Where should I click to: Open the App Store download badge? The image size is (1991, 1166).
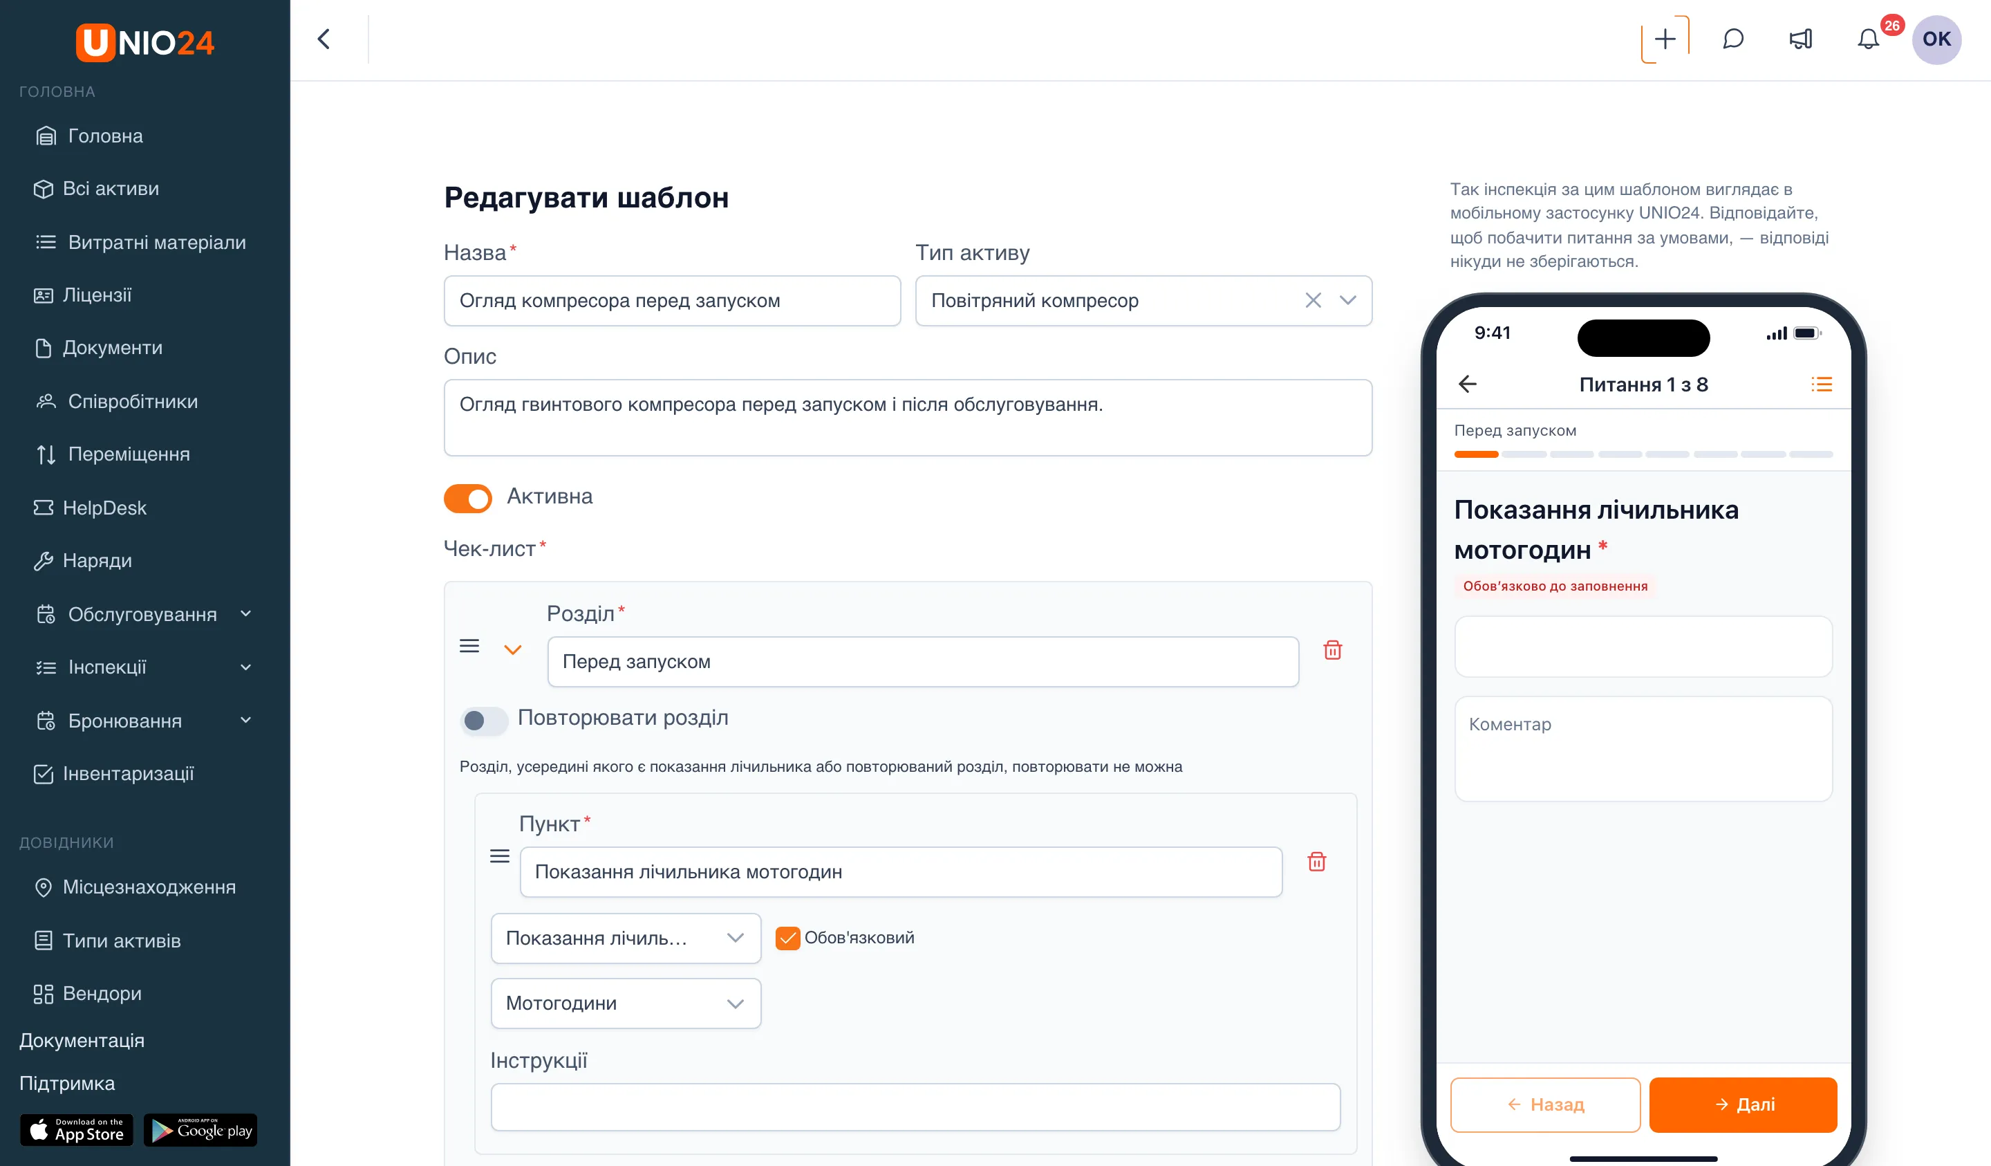coord(77,1129)
